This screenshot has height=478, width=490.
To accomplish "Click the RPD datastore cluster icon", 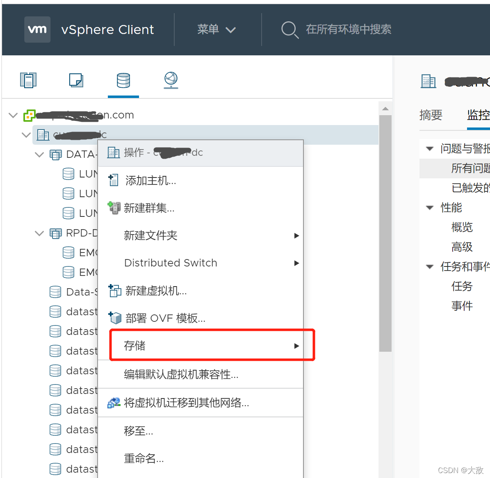I will (56, 233).
